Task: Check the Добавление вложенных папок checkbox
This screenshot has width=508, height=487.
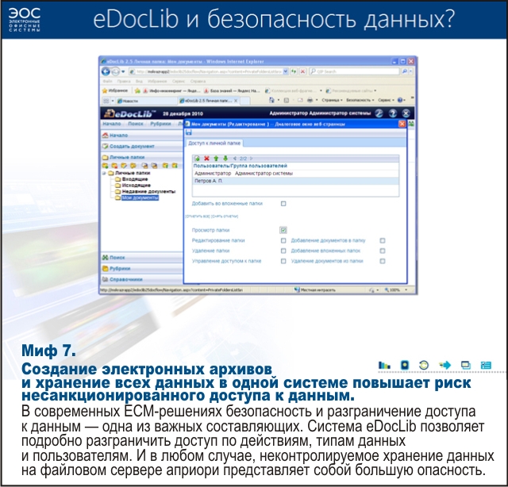Action: tap(383, 251)
